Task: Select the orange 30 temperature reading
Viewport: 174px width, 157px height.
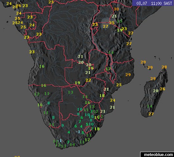Action: point(116,9)
